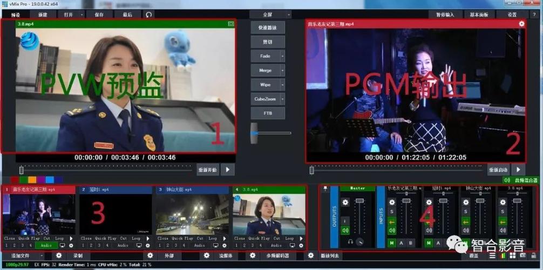
Task: Toggle A bus on first input channel
Action: [401, 244]
